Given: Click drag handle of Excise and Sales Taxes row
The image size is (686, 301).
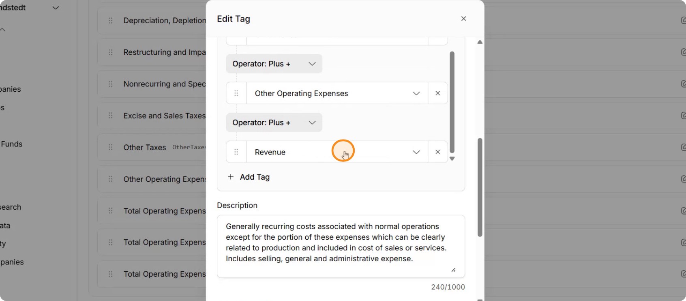Looking at the screenshot, I should 111,116.
